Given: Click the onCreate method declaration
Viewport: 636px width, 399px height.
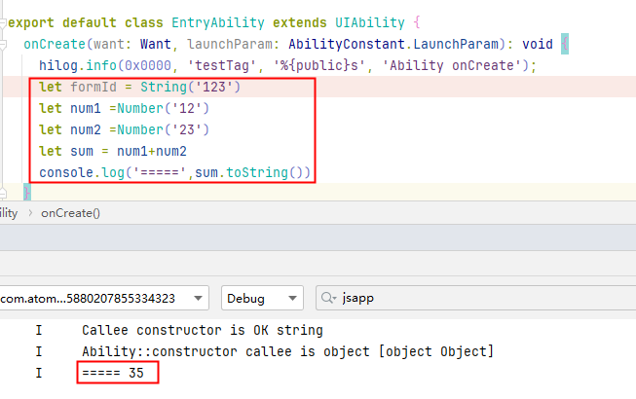Looking at the screenshot, I should point(57,43).
